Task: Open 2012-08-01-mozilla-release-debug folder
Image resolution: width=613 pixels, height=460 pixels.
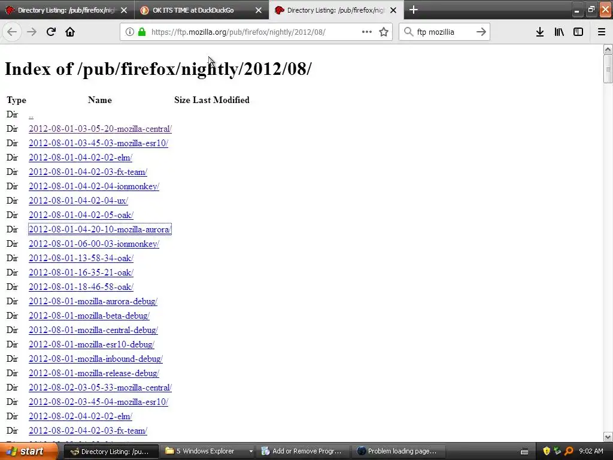Action: pyautogui.click(x=94, y=373)
